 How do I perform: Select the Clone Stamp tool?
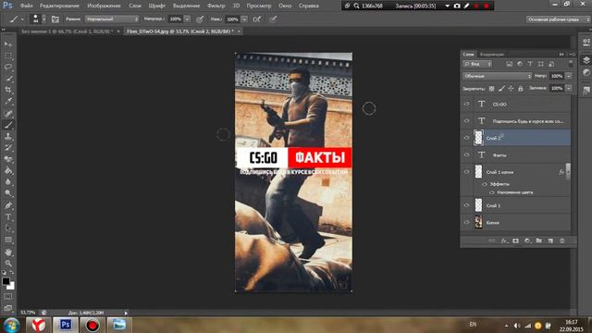(x=8, y=136)
